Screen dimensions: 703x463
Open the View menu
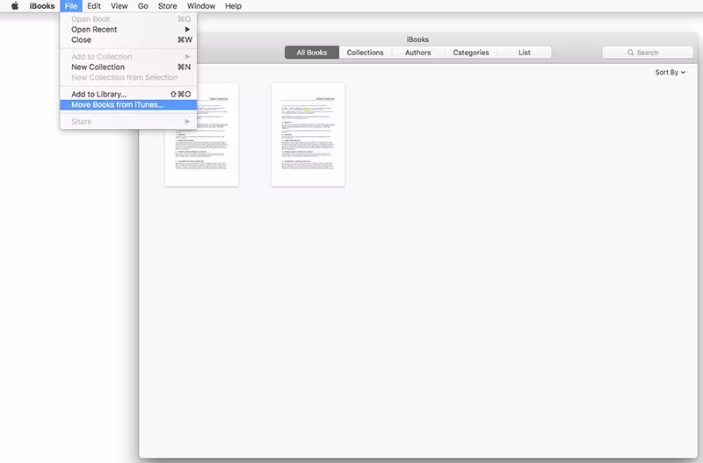pos(120,6)
